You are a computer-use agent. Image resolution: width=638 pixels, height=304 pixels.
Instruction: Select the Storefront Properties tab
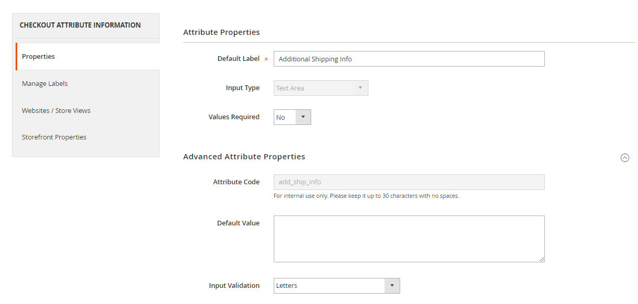pos(54,137)
